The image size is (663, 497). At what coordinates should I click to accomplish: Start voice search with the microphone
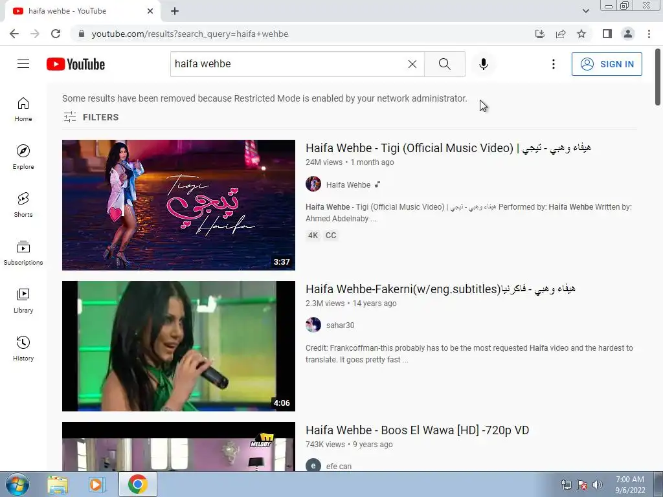click(x=483, y=64)
